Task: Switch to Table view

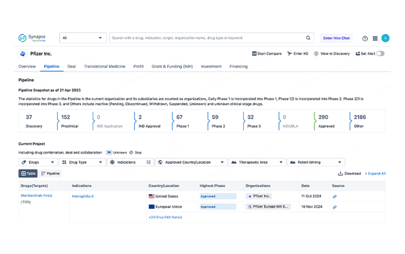Action: coord(28,173)
